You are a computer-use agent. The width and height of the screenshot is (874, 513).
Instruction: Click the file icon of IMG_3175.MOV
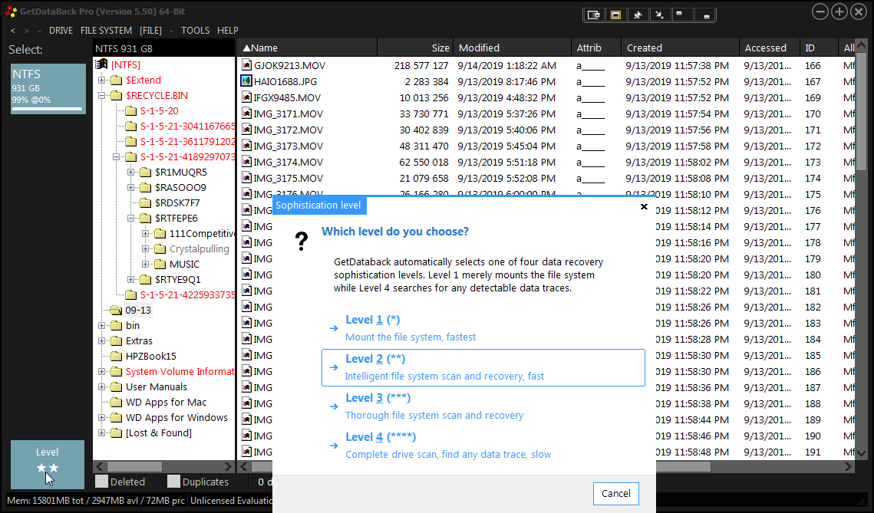coord(246,178)
